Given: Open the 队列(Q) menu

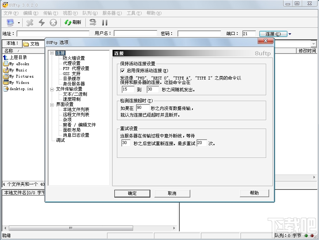Looking at the screenshot, I should 90,13.
